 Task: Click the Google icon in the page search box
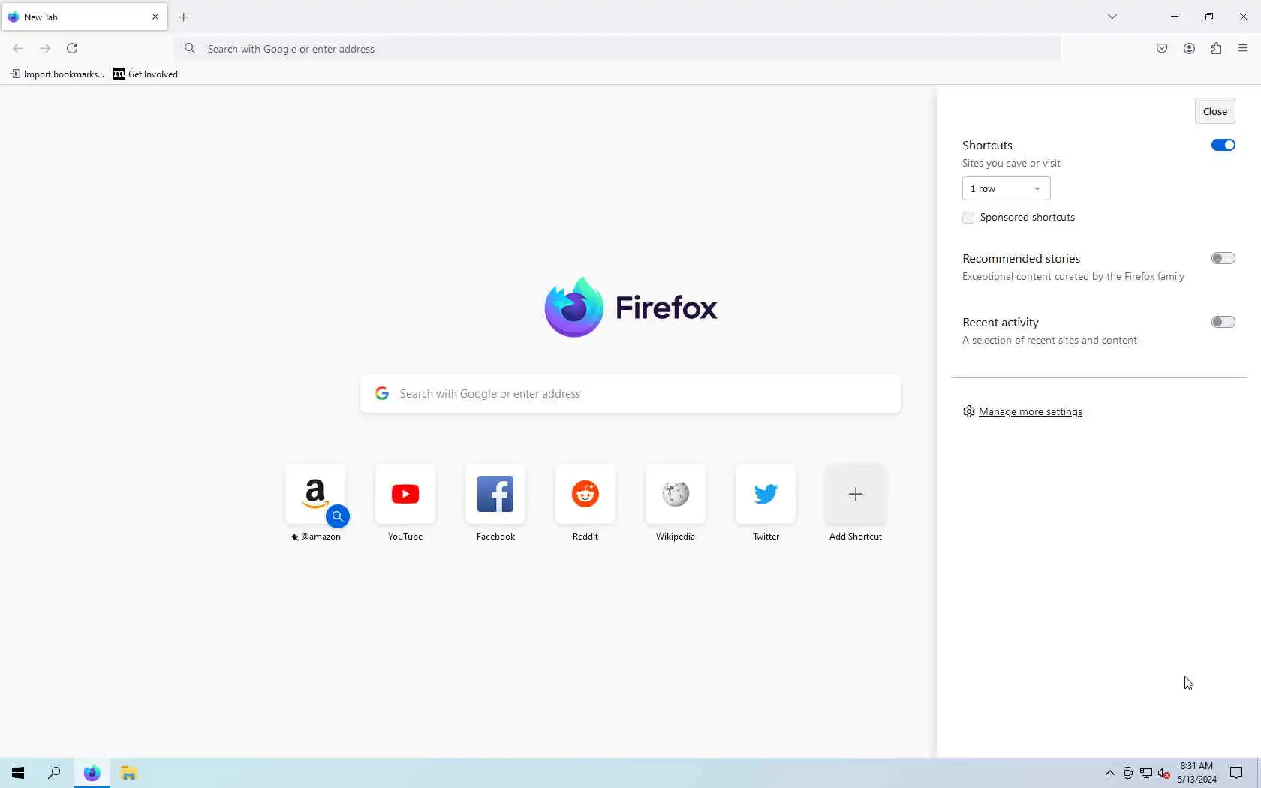pyautogui.click(x=382, y=393)
